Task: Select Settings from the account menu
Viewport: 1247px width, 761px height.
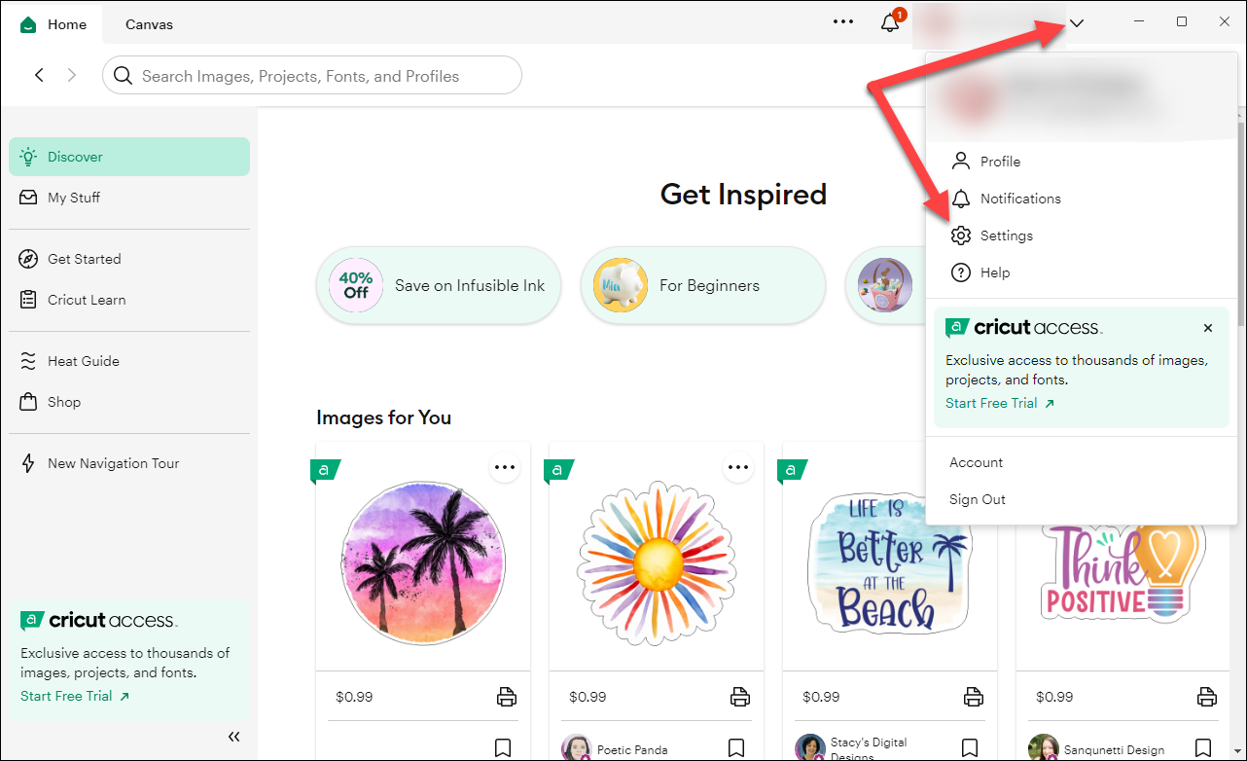Action: pos(1006,236)
